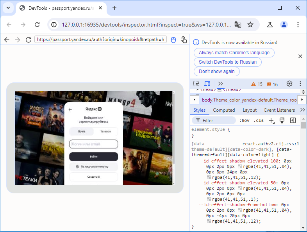Screen dimensions: 307x232
Task: Go back in Chrome history
Action: 9,25
